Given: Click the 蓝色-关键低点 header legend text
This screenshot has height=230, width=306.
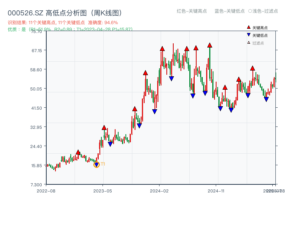Looking at the screenshot, I should [x=229, y=11].
